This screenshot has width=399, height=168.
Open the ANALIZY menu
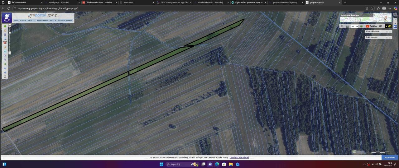31,21
